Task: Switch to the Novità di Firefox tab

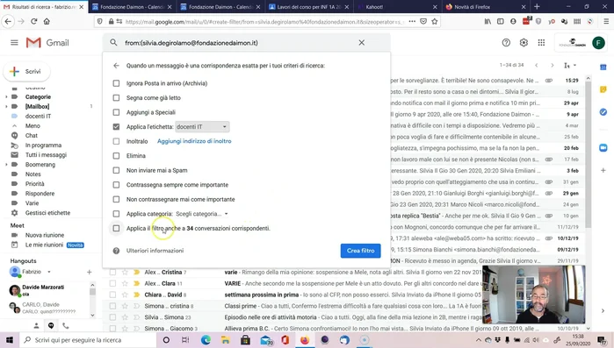Action: [x=486, y=7]
